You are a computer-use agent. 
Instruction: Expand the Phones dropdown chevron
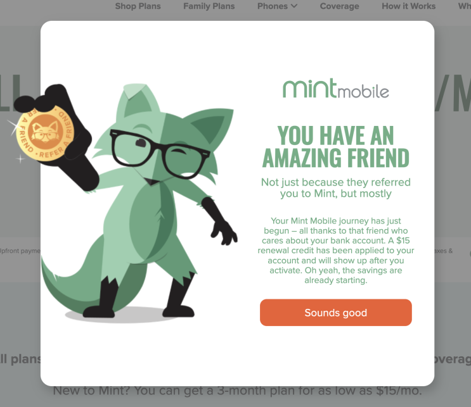click(x=294, y=6)
